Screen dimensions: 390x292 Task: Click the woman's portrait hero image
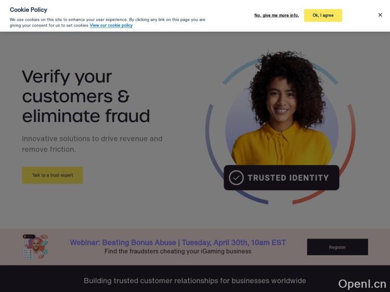click(x=282, y=108)
